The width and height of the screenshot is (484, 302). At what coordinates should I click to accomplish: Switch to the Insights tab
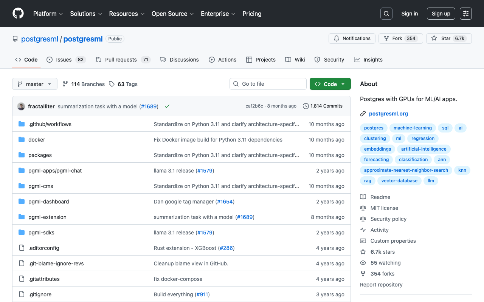coord(368,60)
